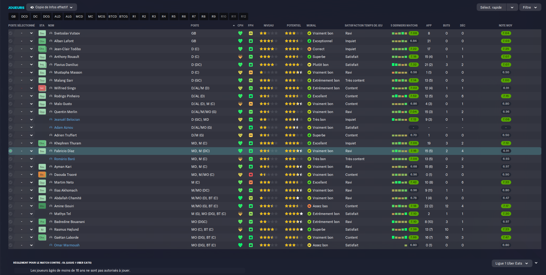
Task: Click Anthony Rouault's orange heart condition icon
Action: [240, 57]
